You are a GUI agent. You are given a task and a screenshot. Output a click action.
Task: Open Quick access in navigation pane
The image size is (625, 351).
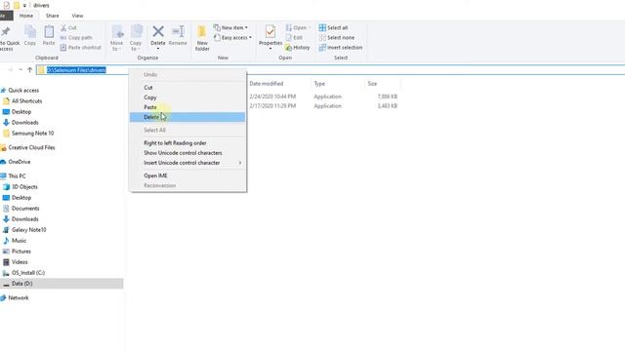tap(23, 91)
